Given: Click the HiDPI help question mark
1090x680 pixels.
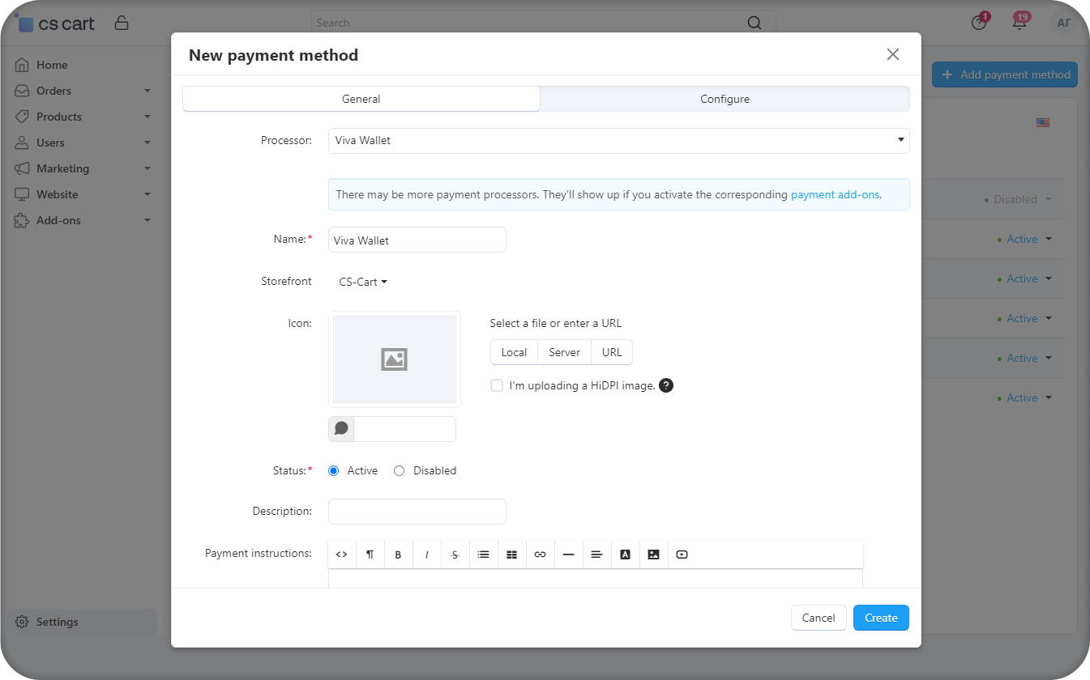Looking at the screenshot, I should [666, 385].
